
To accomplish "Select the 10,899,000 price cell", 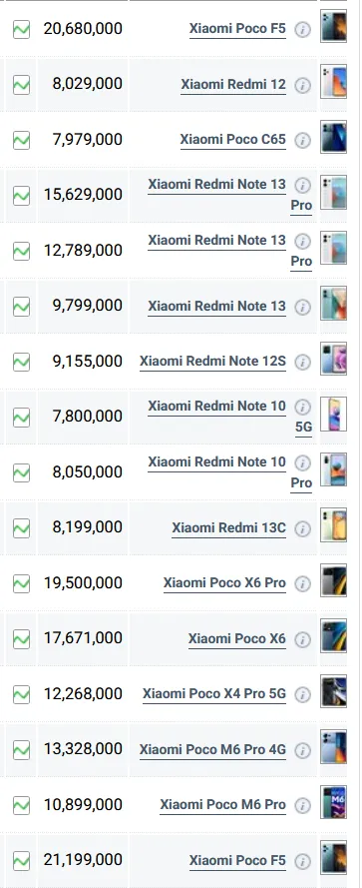I will tap(83, 805).
